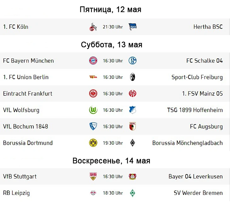Click the VfL Wolfsburg green logo
Viewport: 230px width, 205px height.
(93, 110)
